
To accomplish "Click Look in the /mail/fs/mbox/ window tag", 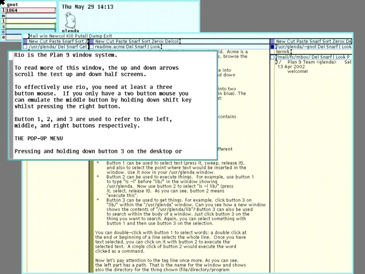I will point(341,57).
